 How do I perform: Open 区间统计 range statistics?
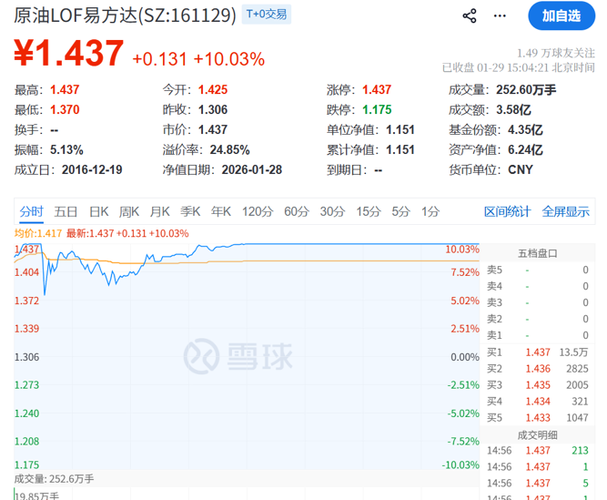507,211
